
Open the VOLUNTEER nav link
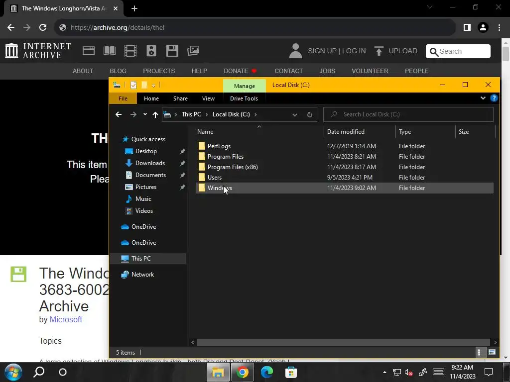370,71
